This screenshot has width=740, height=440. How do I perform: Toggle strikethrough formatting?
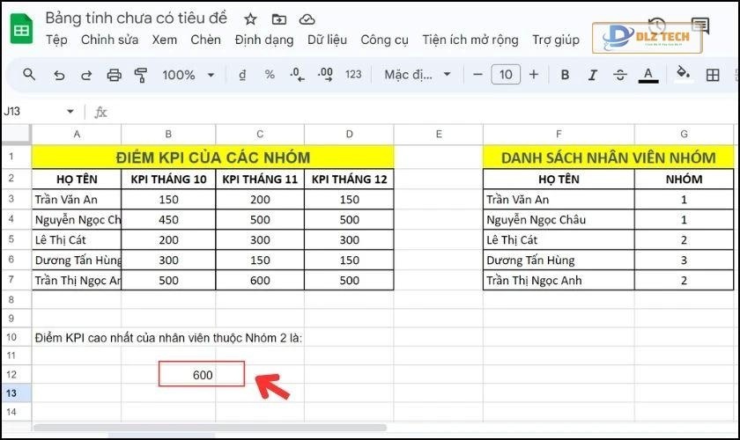619,75
